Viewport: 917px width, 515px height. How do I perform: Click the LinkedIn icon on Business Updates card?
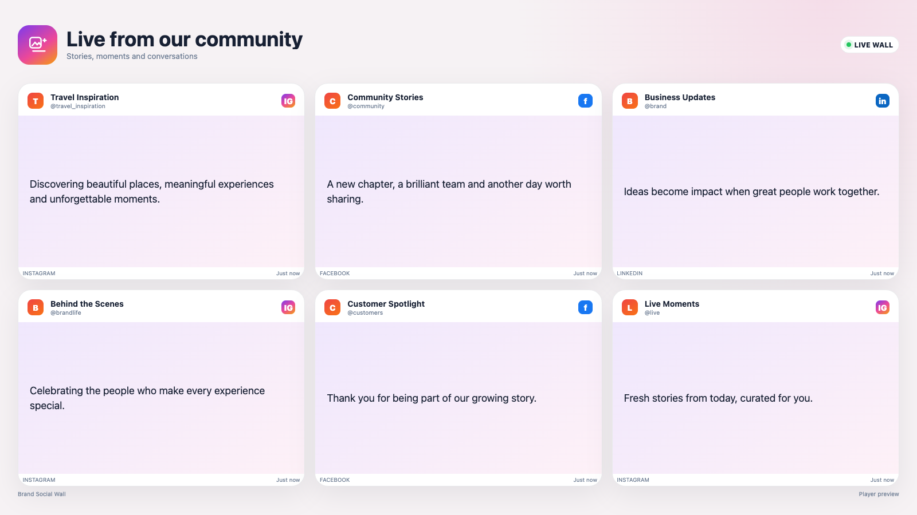tap(883, 101)
